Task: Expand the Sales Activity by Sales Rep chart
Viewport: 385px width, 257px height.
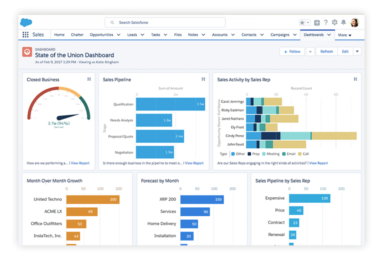Action: 355,79
